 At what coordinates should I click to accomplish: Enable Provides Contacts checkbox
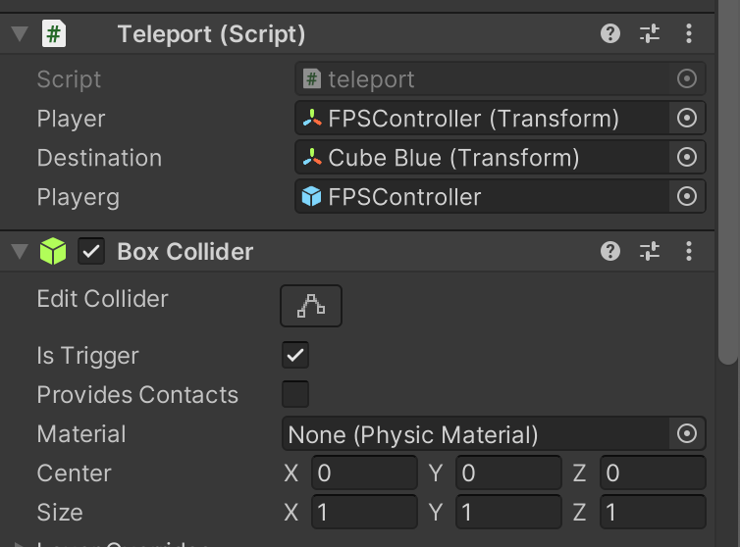pos(295,394)
